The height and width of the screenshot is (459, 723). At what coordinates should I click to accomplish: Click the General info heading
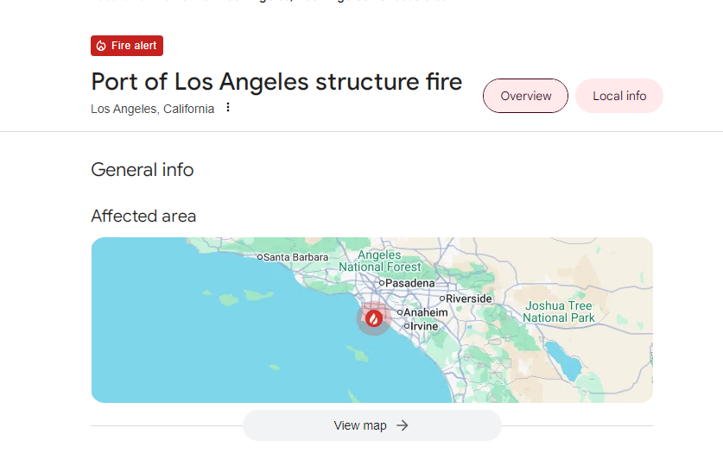pyautogui.click(x=143, y=170)
